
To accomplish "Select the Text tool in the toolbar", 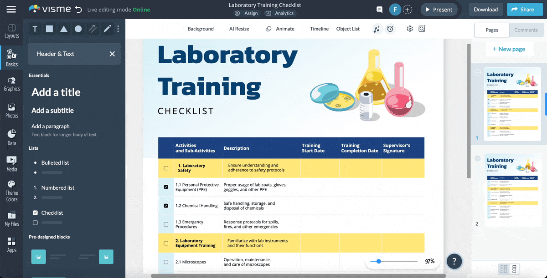I will pos(35,29).
